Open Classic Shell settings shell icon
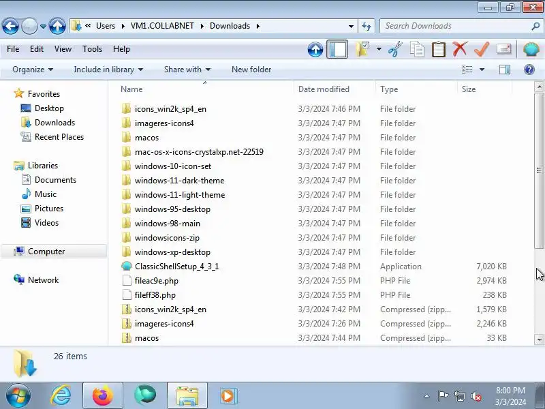545x409 pixels. coord(531,49)
